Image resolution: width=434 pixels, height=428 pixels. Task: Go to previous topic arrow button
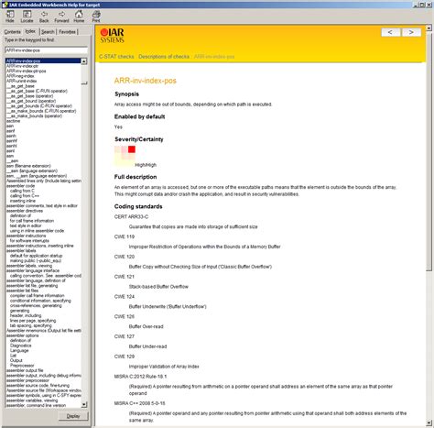coord(390,32)
